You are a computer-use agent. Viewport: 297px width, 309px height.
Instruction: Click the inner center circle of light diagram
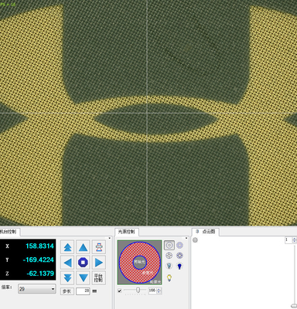tap(139, 263)
